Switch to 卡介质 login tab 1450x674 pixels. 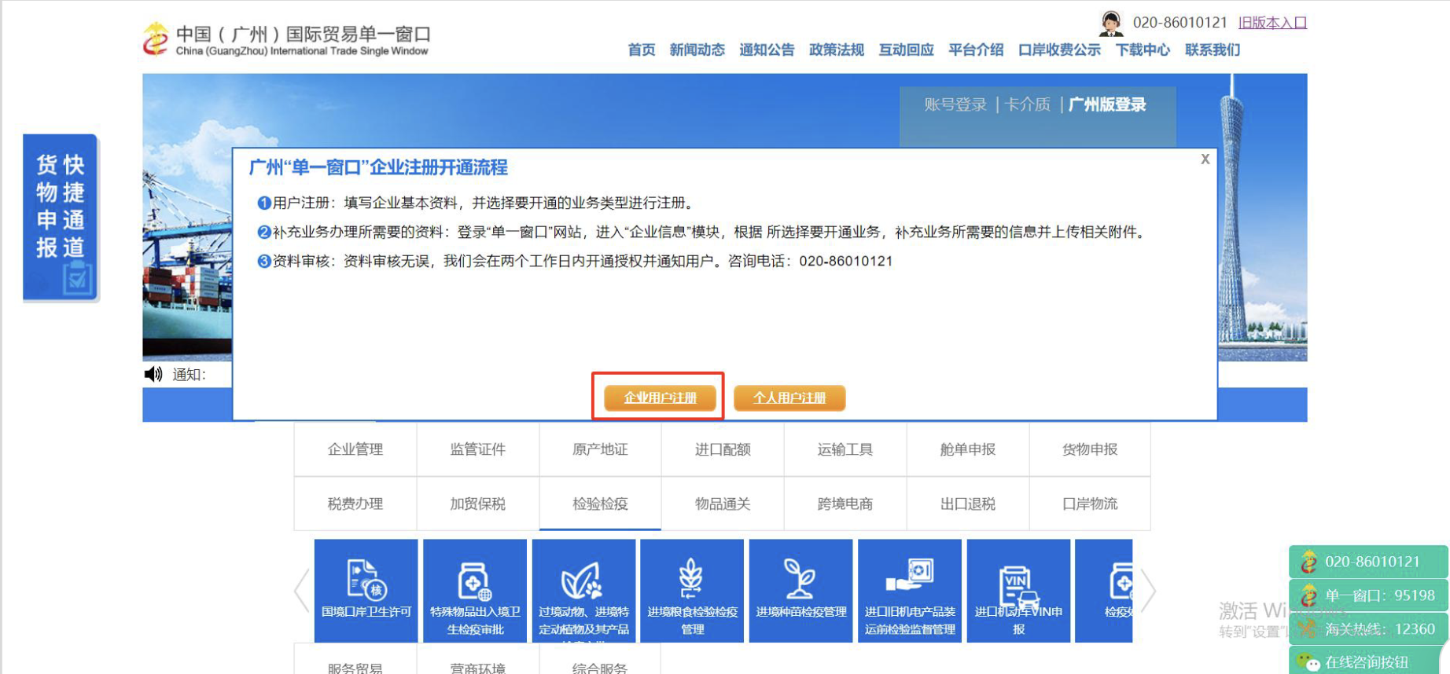(1028, 104)
